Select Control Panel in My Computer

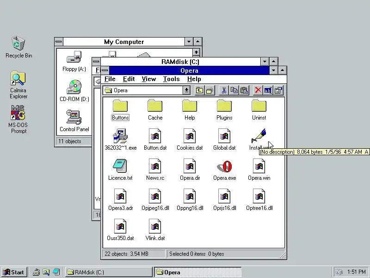(74, 121)
